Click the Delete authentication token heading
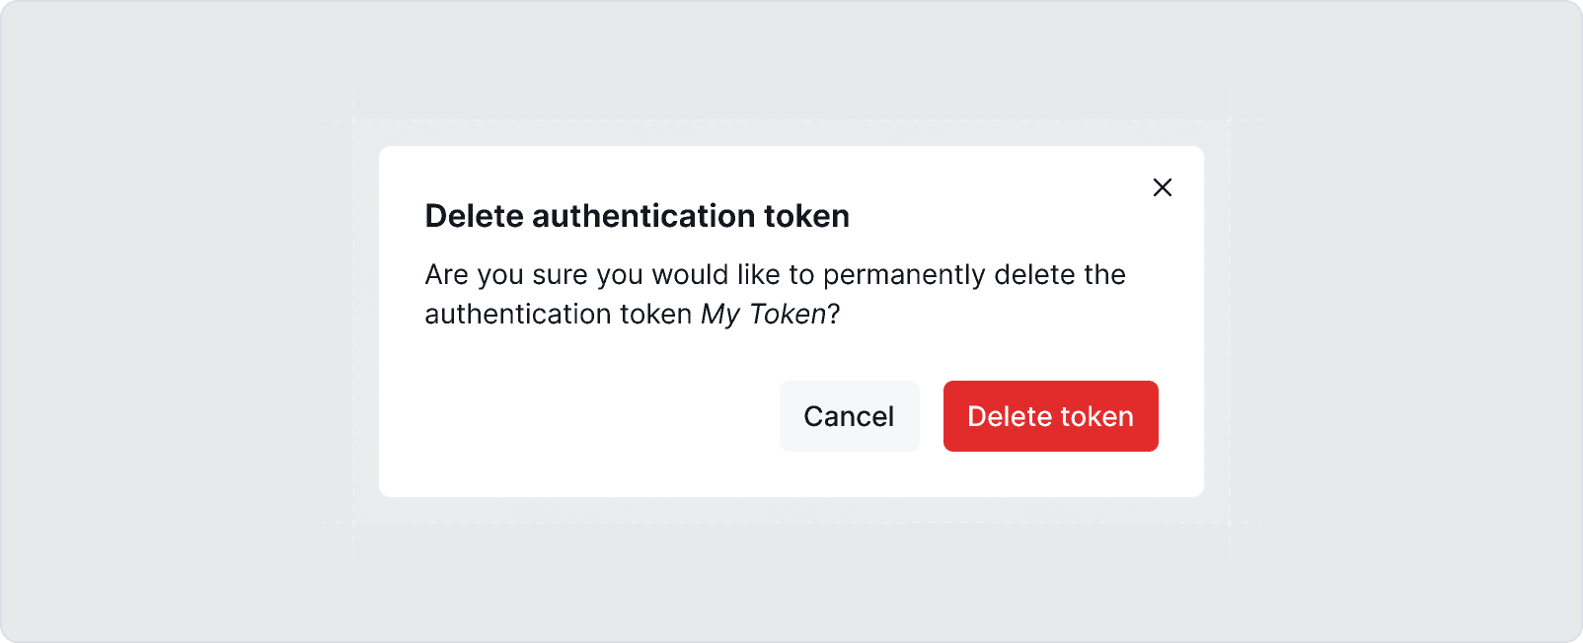Image resolution: width=1583 pixels, height=643 pixels. click(637, 215)
